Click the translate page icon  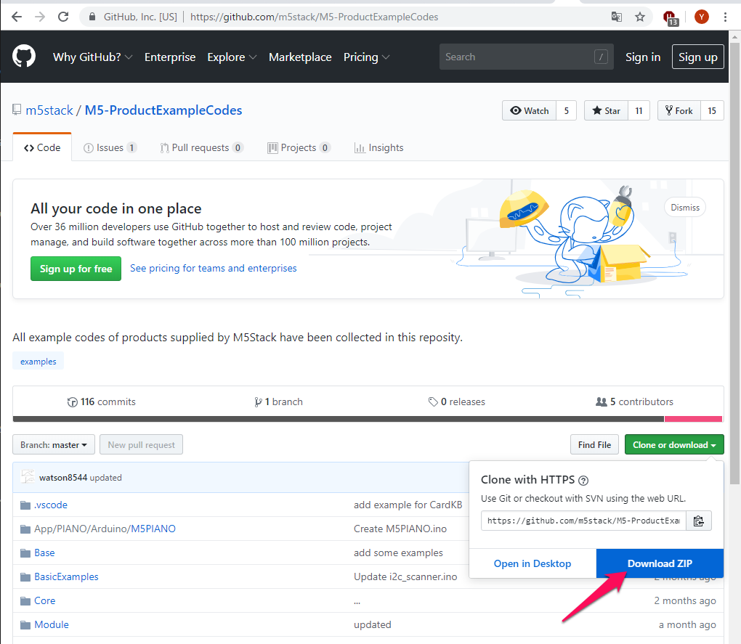click(617, 16)
